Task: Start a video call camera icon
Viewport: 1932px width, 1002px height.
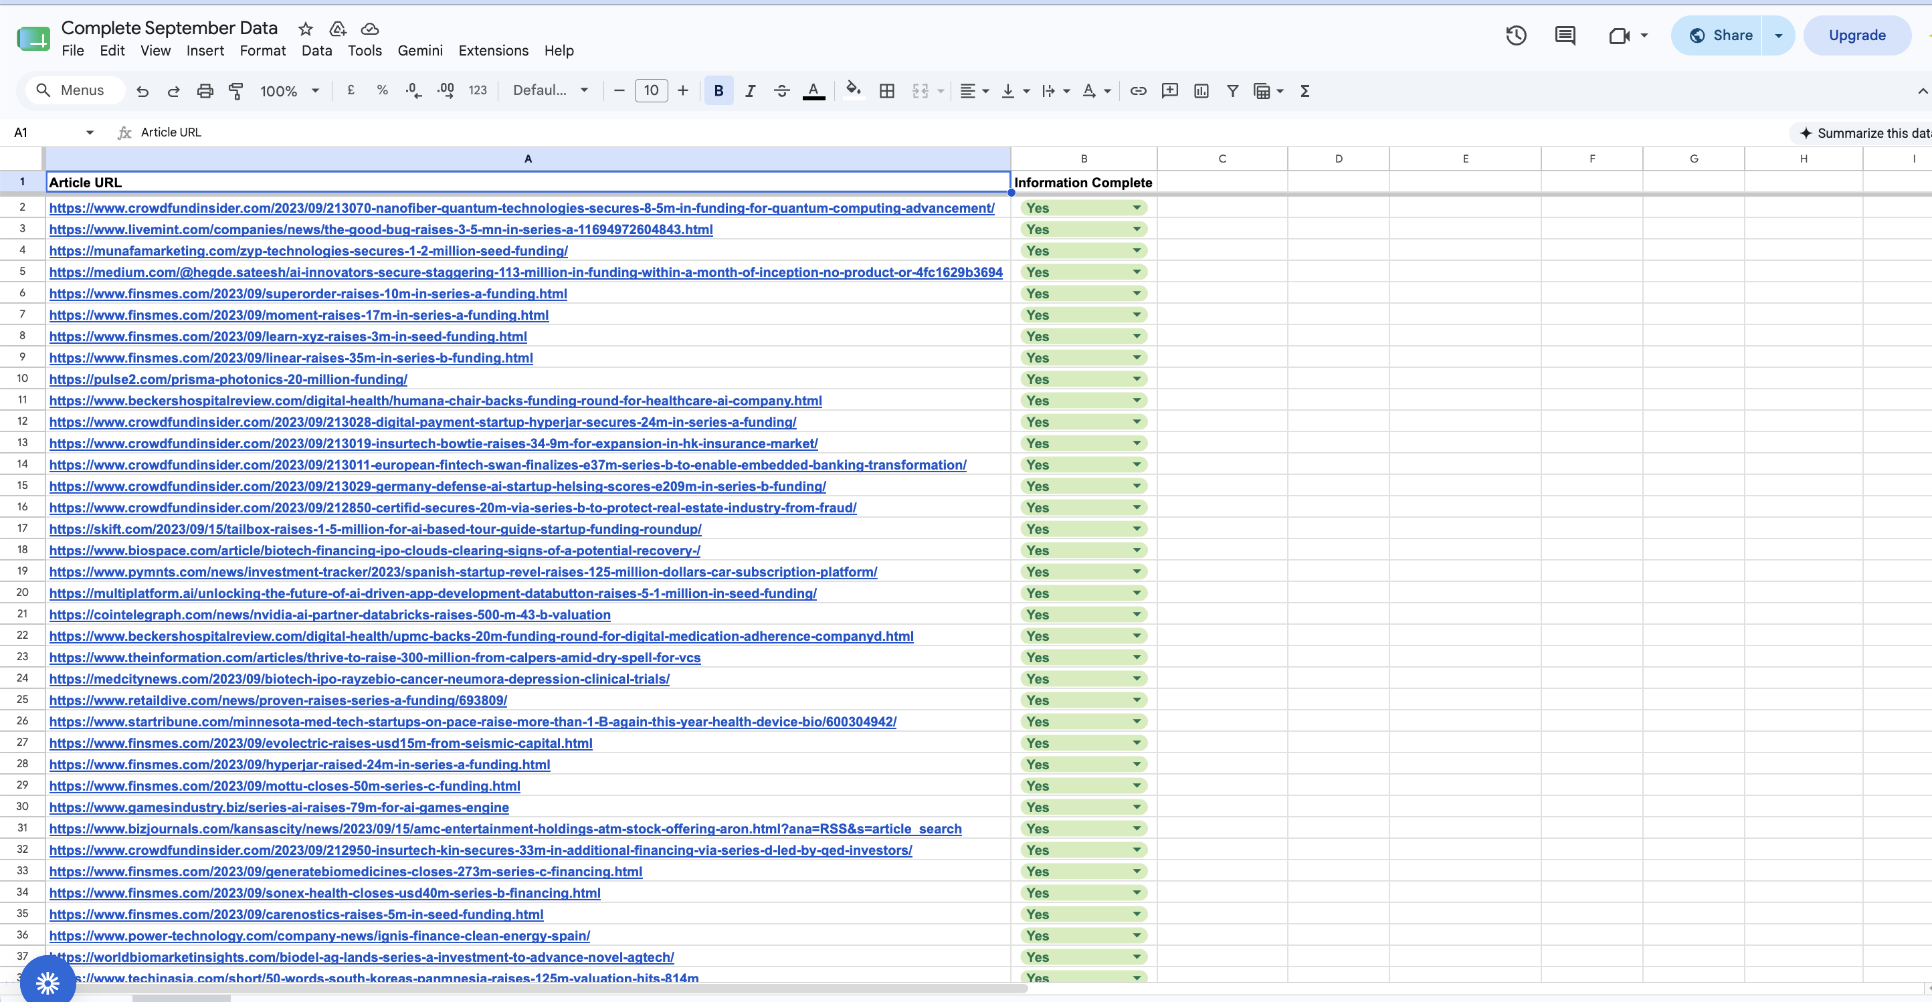Action: click(x=1619, y=35)
